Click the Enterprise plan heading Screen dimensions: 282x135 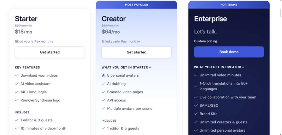[210, 19]
